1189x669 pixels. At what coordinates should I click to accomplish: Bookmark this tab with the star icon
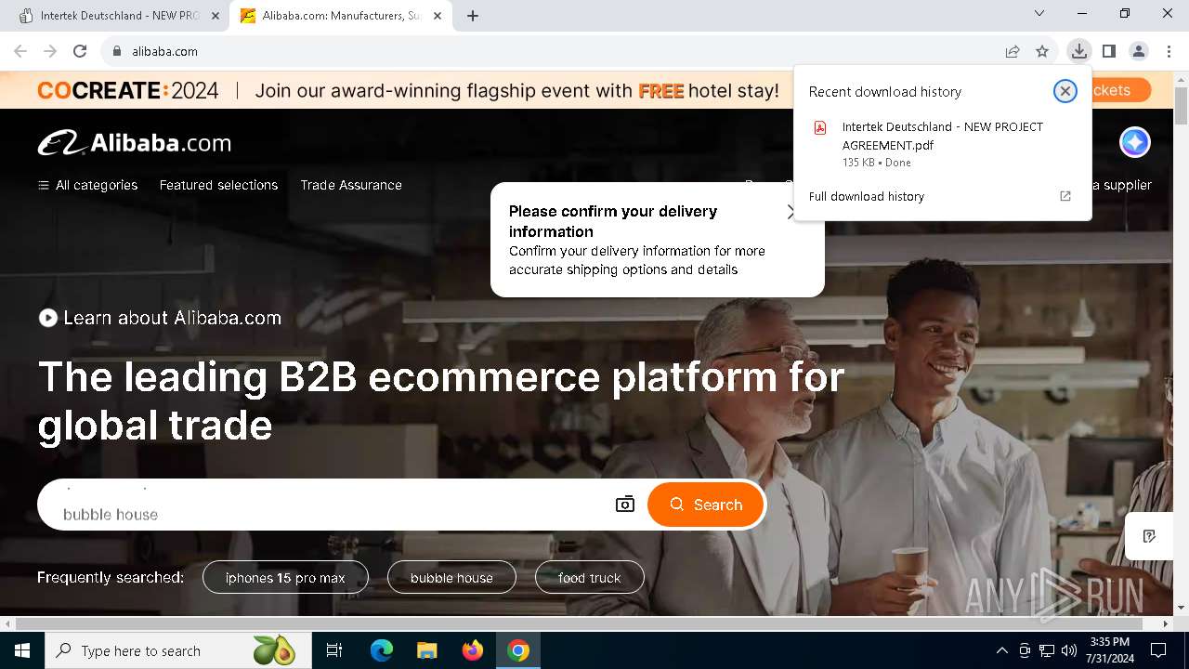pyautogui.click(x=1042, y=52)
